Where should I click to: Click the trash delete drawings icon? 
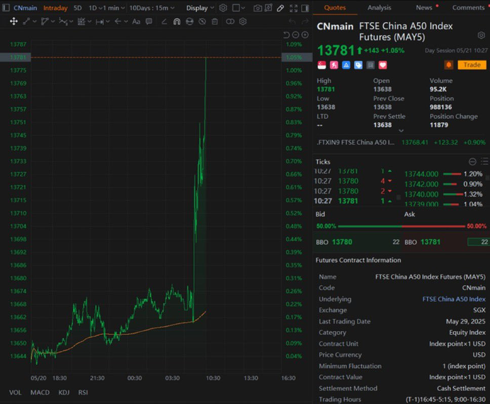(215, 22)
